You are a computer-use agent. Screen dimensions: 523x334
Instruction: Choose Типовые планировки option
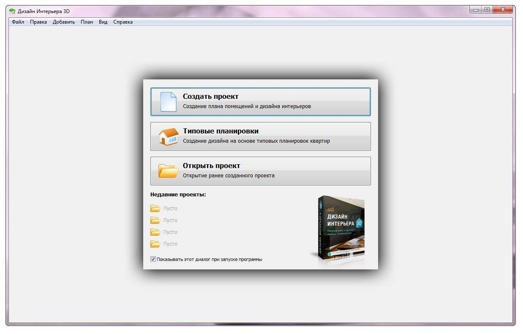click(261, 136)
